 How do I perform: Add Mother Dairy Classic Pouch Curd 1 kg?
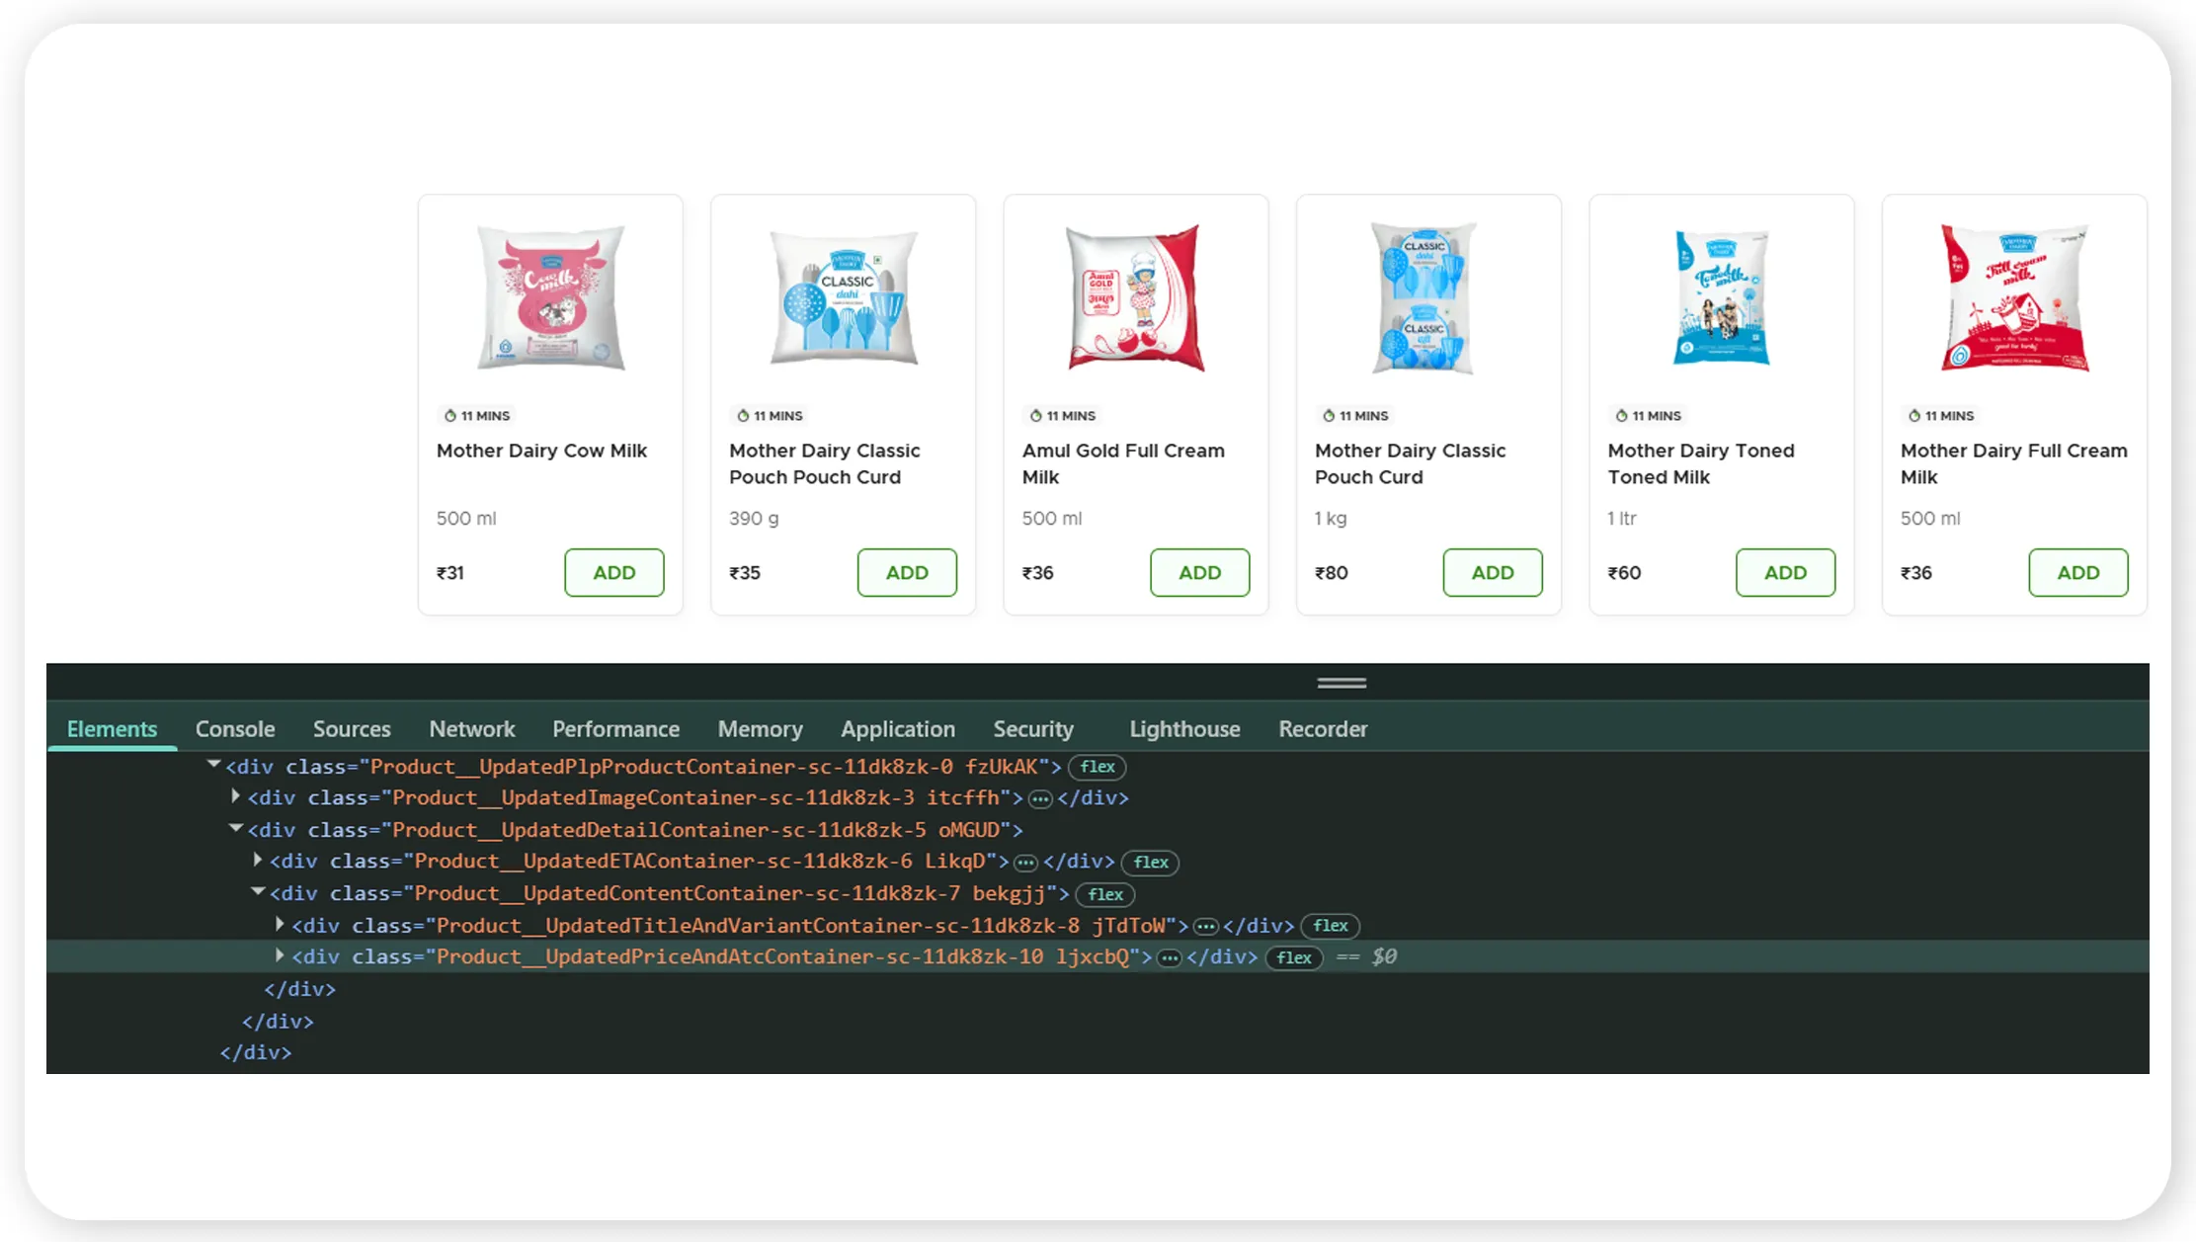(x=1492, y=572)
